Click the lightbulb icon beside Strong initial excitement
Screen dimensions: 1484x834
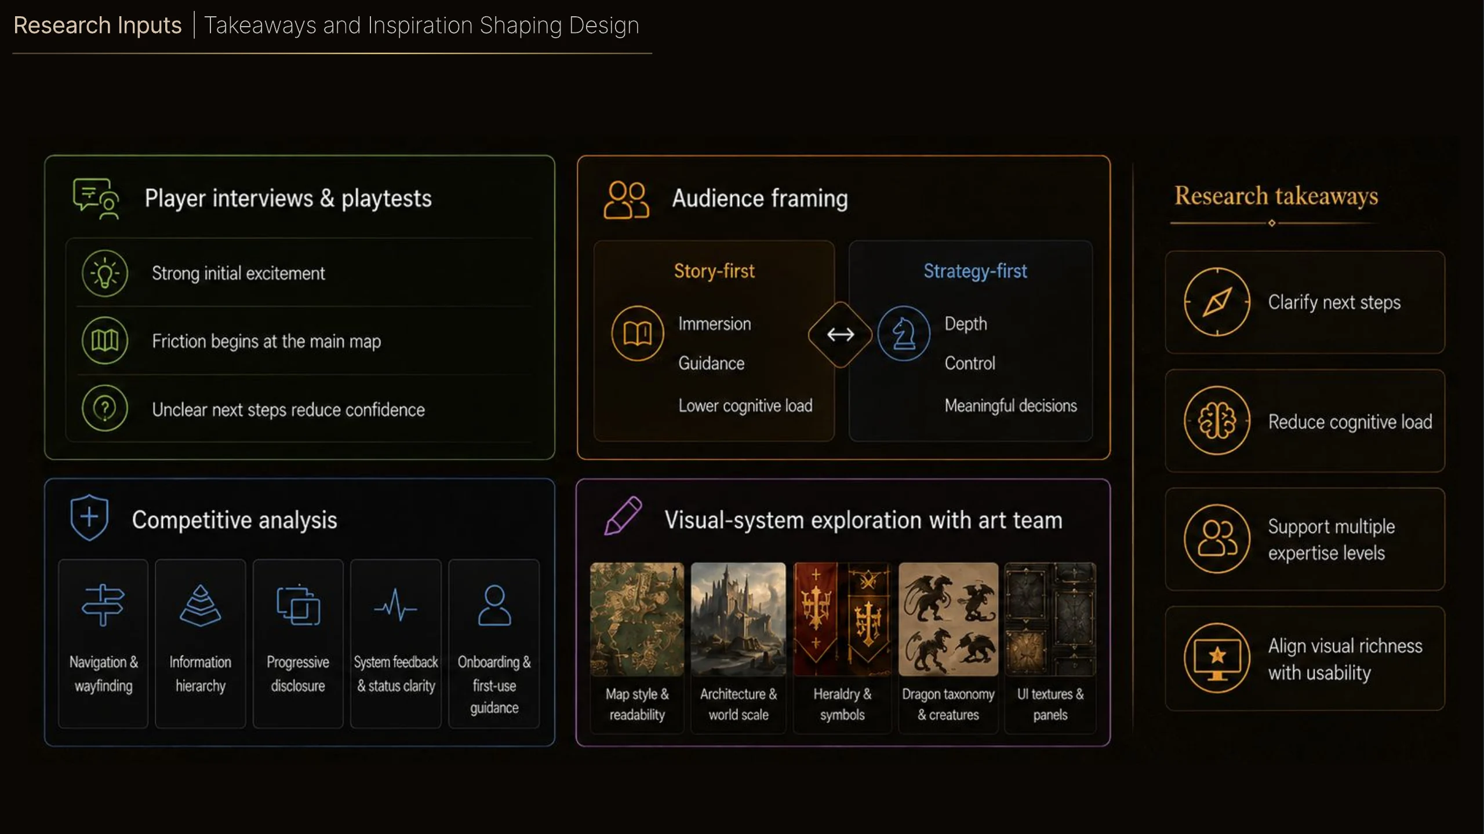(105, 274)
